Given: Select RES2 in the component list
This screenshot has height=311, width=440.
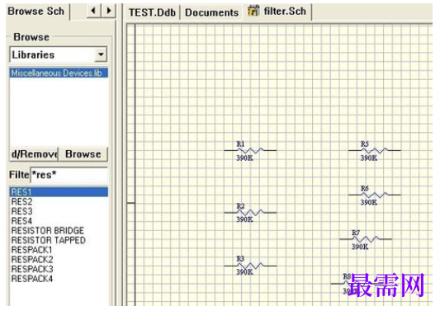Looking at the screenshot, I should pyautogui.click(x=22, y=201).
